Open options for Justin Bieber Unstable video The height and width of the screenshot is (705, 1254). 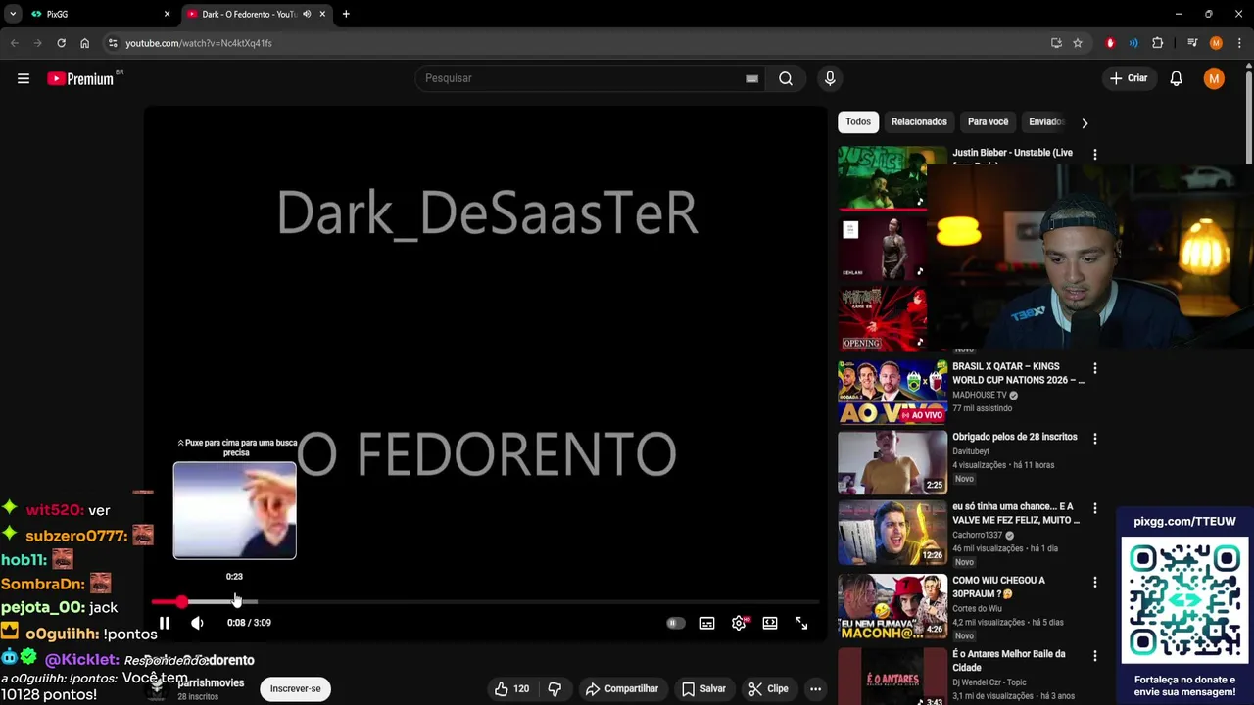pos(1095,155)
